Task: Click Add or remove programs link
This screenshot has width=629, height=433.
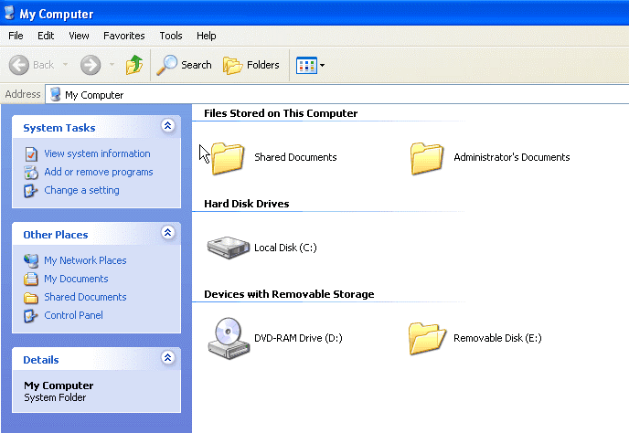Action: 99,172
